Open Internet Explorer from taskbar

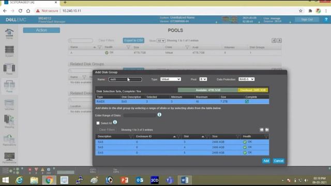click(19, 180)
